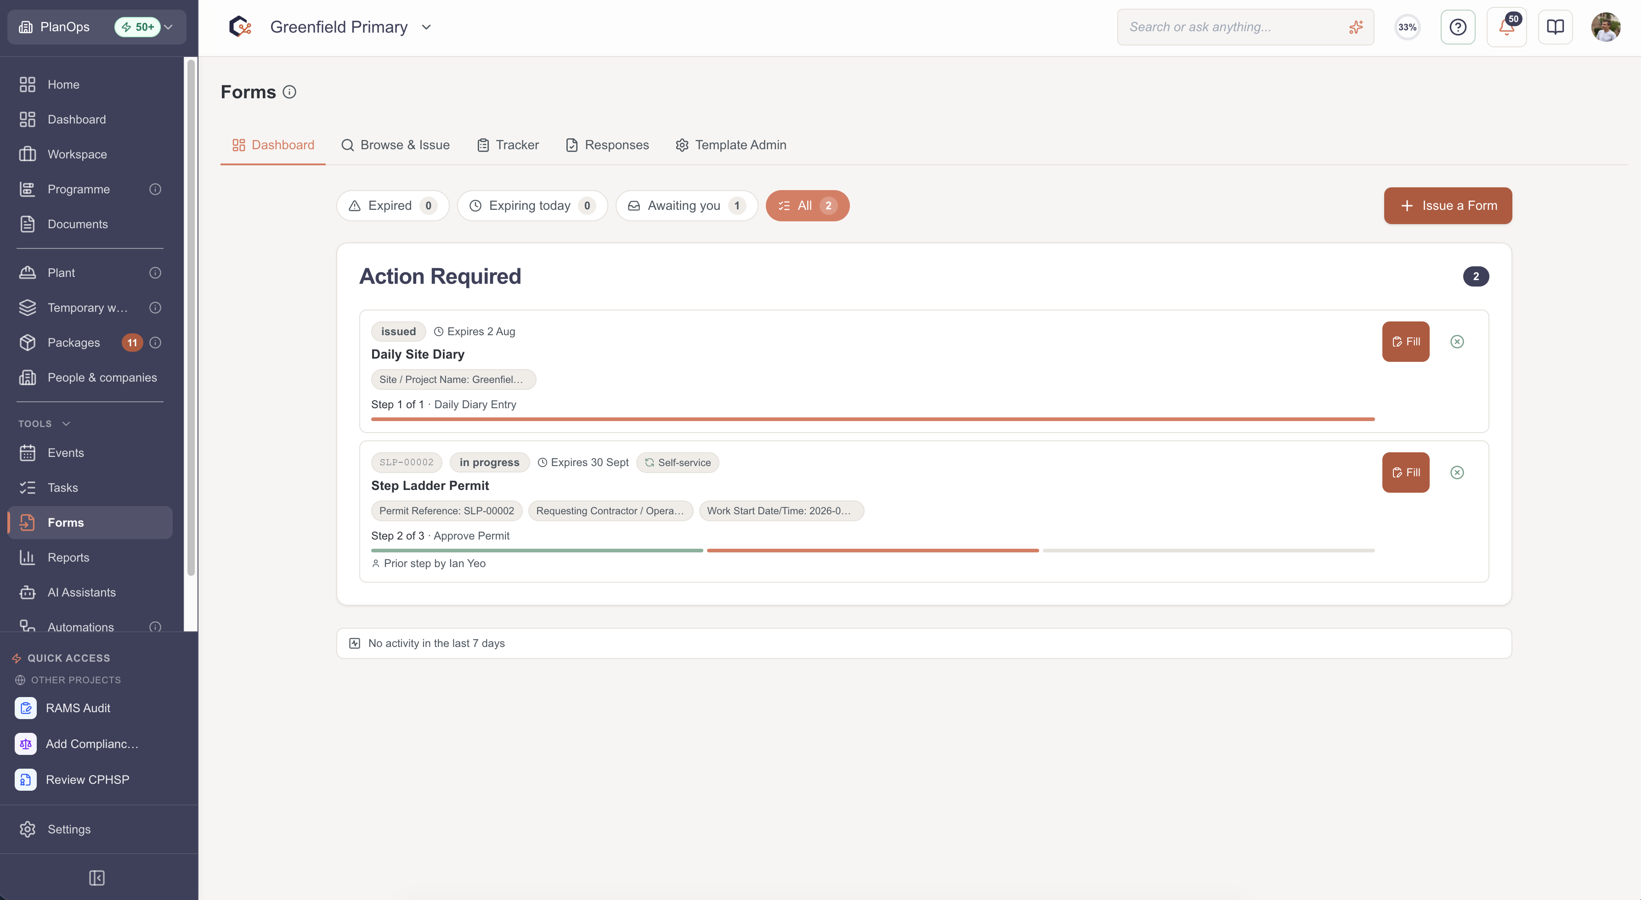Click No activity in the last 7 days
The image size is (1641, 900).
pyautogui.click(x=924, y=643)
